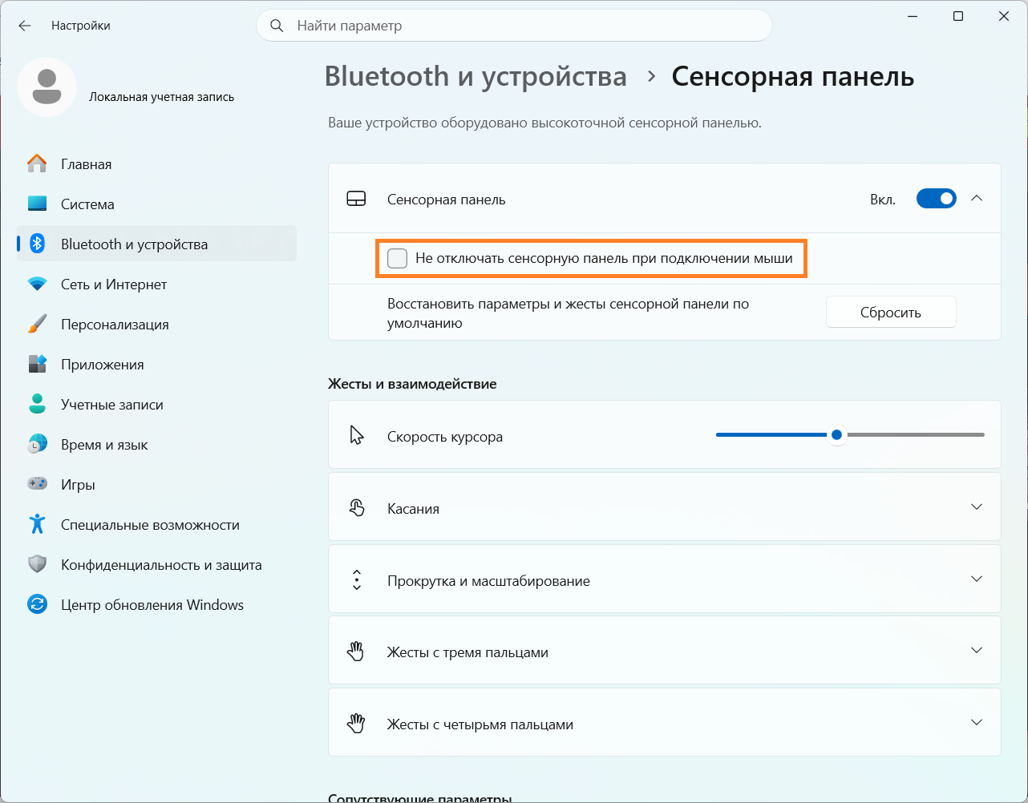Expand Прокрутка и масштабирование settings
The height and width of the screenshot is (803, 1028).
665,579
